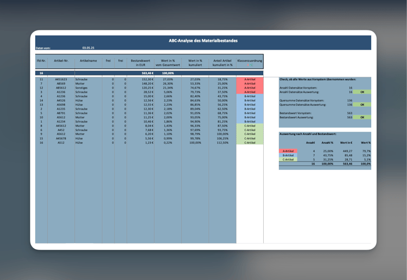Screen dimensions: 407x280
Task: Click the cumulative article share 112,50%
Action: click(x=222, y=143)
